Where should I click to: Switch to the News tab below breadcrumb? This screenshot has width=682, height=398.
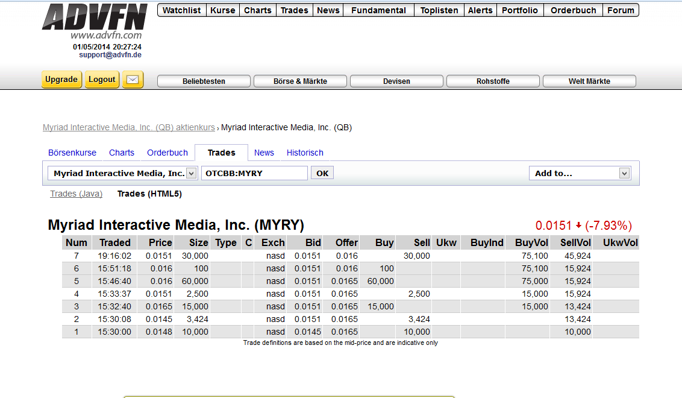[x=264, y=153]
